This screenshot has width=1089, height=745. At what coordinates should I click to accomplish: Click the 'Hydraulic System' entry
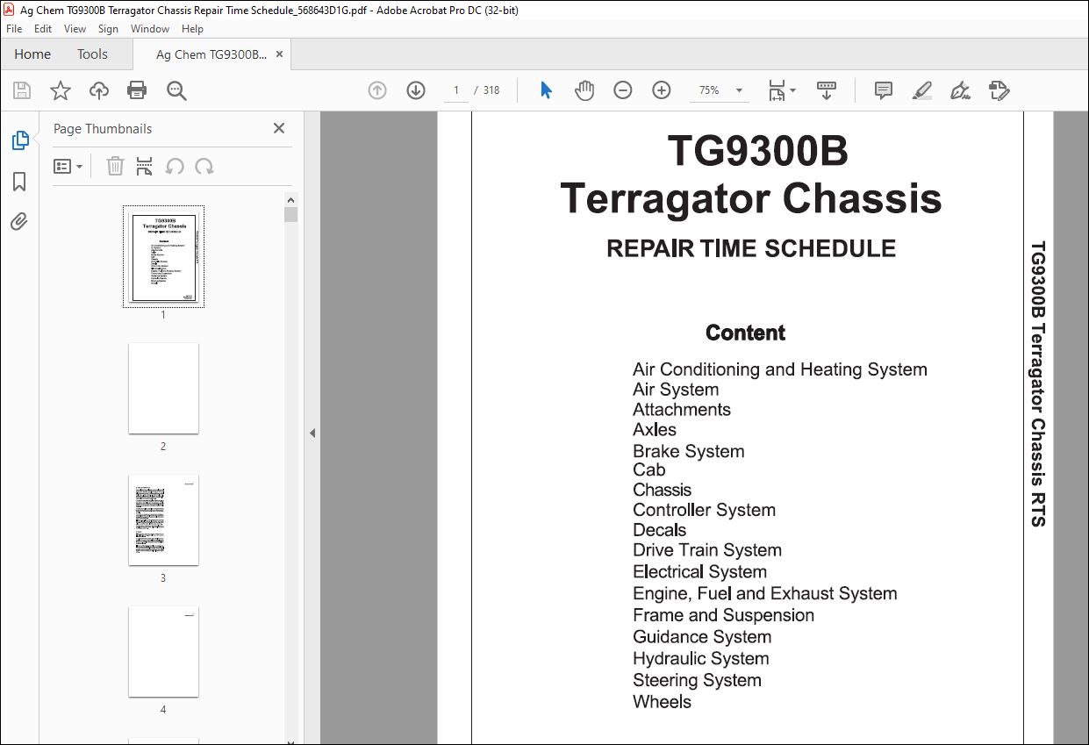pyautogui.click(x=700, y=659)
